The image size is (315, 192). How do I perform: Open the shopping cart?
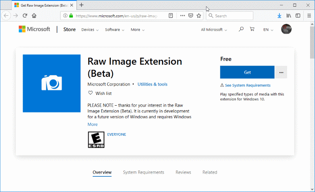click(252, 29)
